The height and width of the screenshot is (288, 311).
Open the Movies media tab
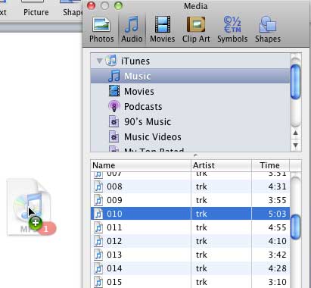(162, 29)
